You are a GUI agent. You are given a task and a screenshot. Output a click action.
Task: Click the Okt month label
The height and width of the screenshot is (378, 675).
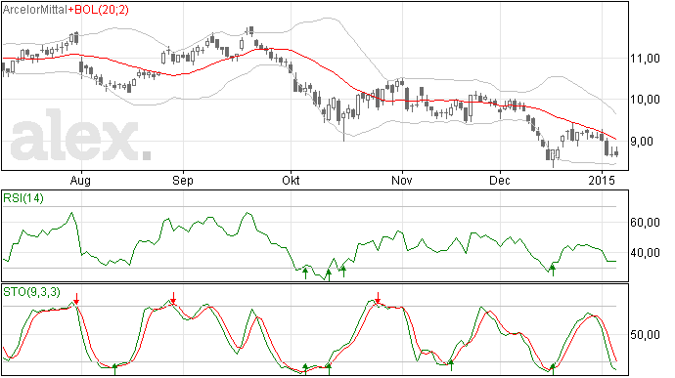(291, 180)
